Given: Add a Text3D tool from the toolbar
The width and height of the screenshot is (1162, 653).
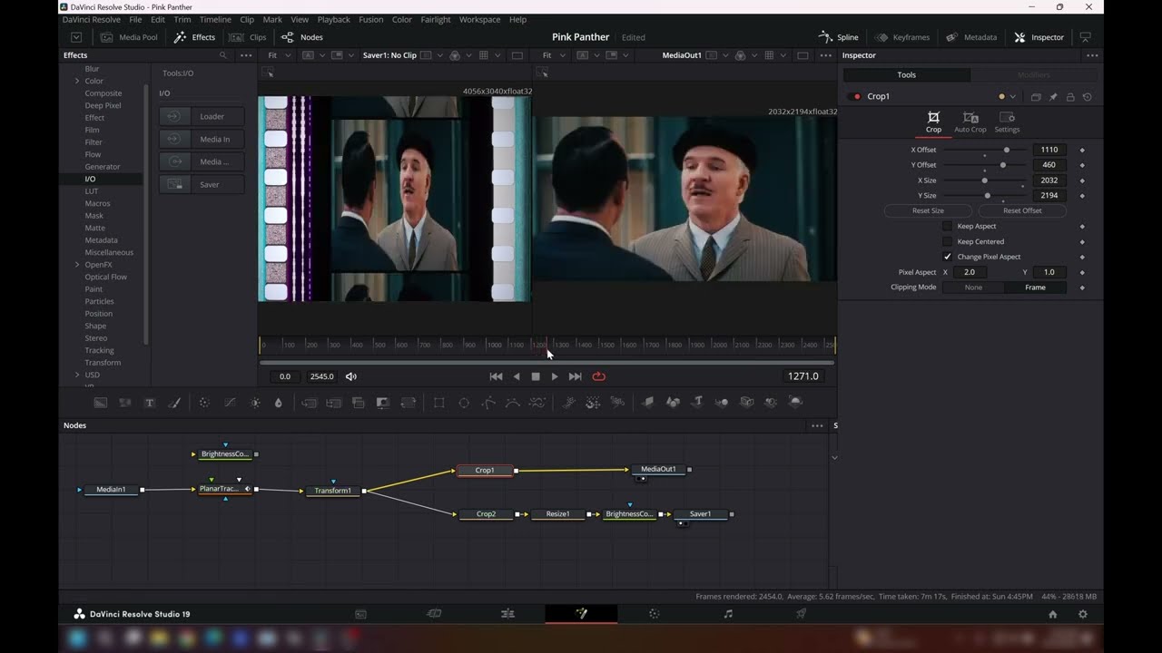Looking at the screenshot, I should (697, 403).
